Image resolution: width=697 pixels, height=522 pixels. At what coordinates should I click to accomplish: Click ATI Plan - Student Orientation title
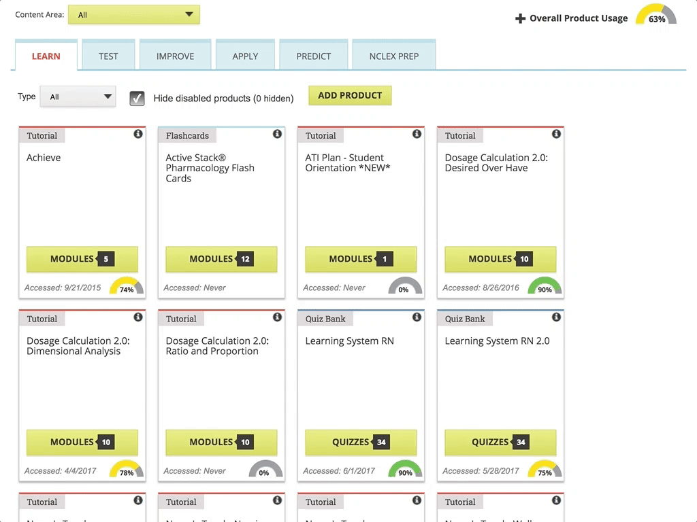(x=348, y=163)
